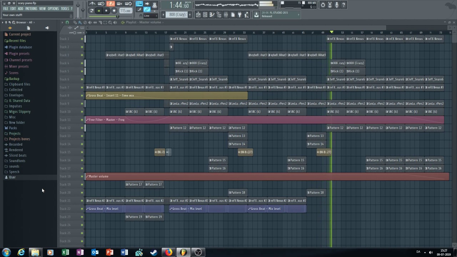This screenshot has height=257, width=457.
Task: Open the Piano roll view
Action: pyautogui.click(x=212, y=15)
